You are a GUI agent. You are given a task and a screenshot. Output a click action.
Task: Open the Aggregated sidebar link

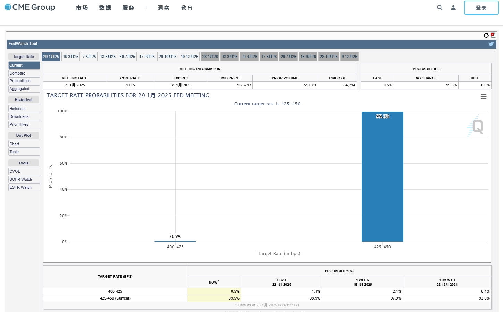[x=24, y=89]
